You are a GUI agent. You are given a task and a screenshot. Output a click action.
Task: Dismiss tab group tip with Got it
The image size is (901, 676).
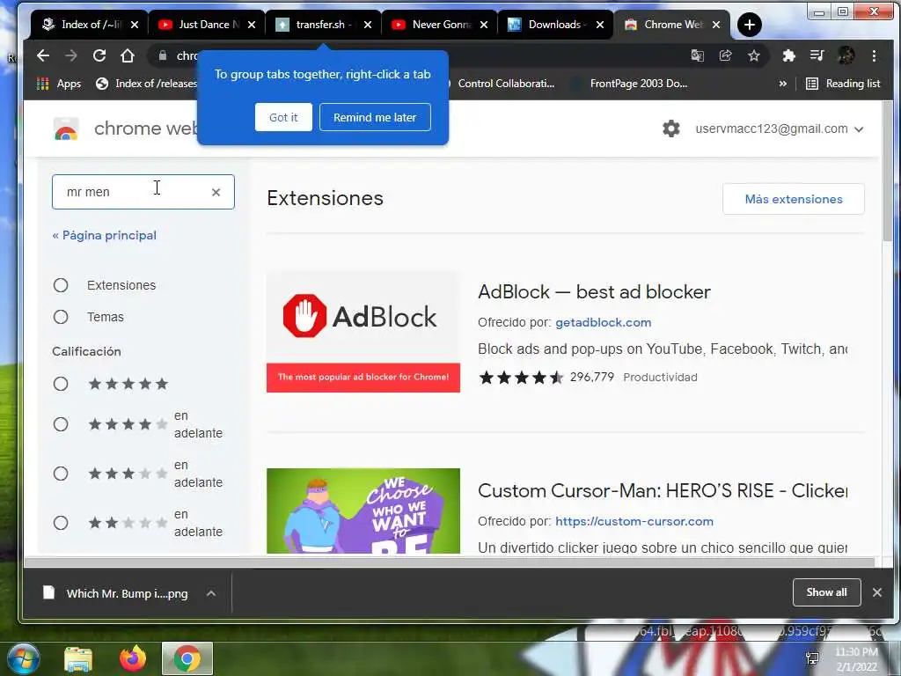(x=283, y=117)
